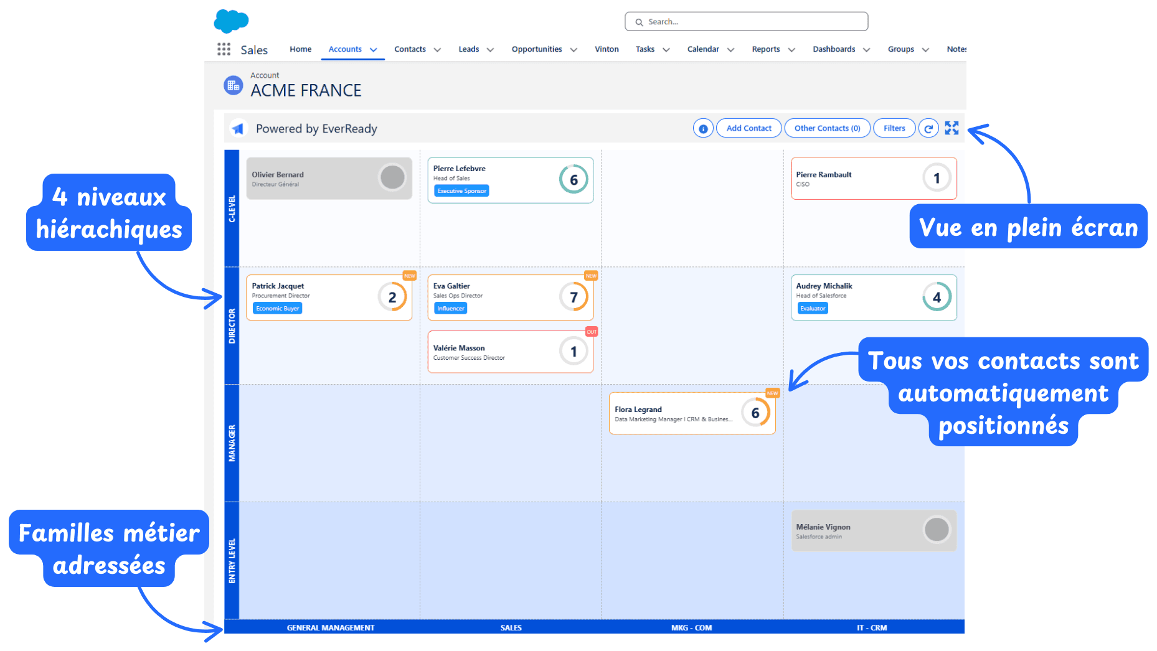Open the Calendar tab

(x=703, y=49)
